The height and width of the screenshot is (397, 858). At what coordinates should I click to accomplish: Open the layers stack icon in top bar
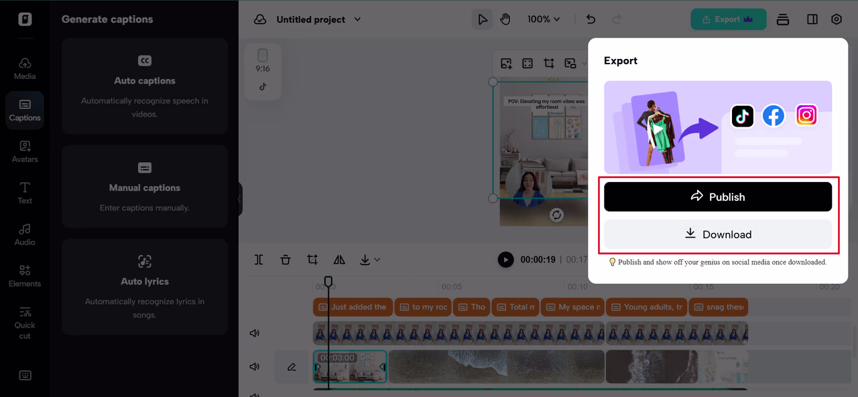[x=783, y=19]
